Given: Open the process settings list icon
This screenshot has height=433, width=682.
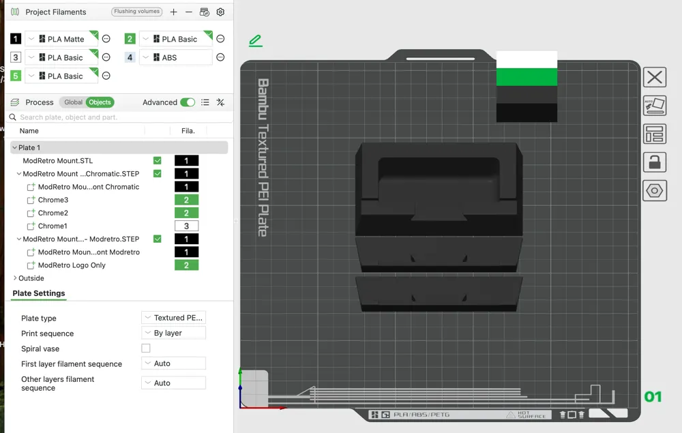Looking at the screenshot, I should pos(205,102).
